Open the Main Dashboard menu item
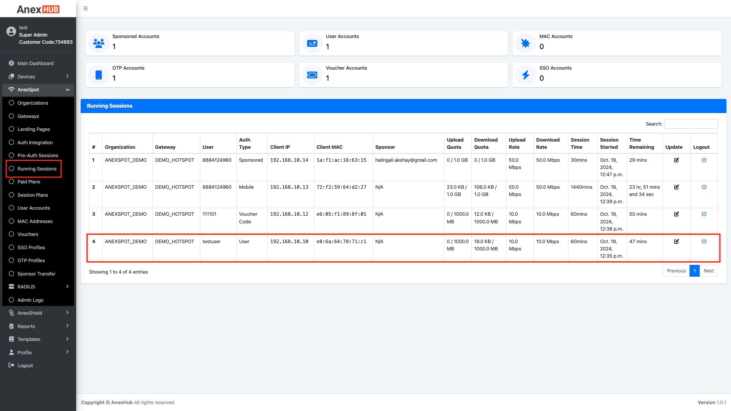Screen dimensions: 731x411 pyautogui.click(x=35, y=63)
